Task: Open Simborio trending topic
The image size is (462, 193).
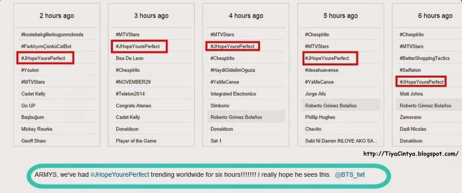Action: click(220, 106)
